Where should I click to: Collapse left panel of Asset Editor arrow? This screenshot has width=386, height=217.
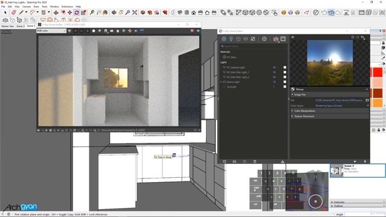pos(218,99)
